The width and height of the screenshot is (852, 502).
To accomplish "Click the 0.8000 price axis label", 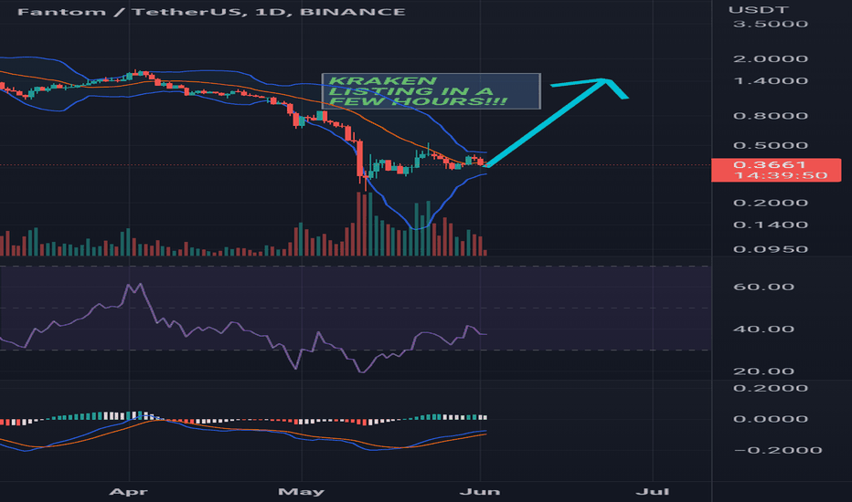I will (771, 116).
